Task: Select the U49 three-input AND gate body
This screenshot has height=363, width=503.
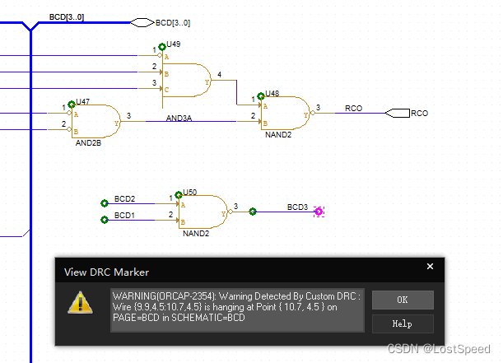Action: (x=188, y=80)
